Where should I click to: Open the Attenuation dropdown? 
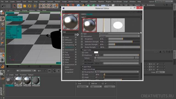click(x=119, y=36)
